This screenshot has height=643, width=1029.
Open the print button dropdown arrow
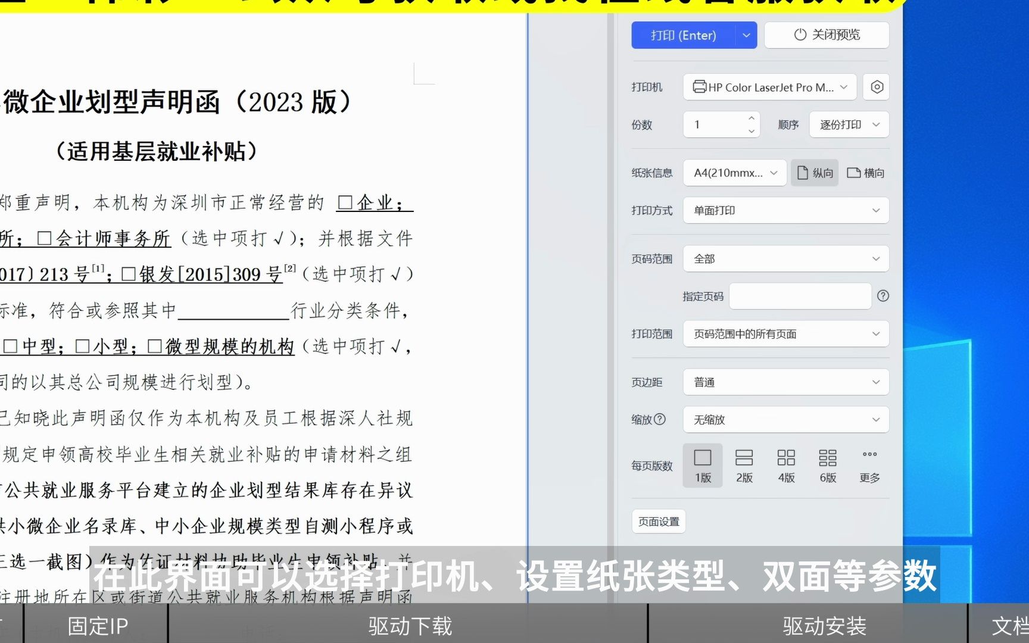[x=746, y=35]
